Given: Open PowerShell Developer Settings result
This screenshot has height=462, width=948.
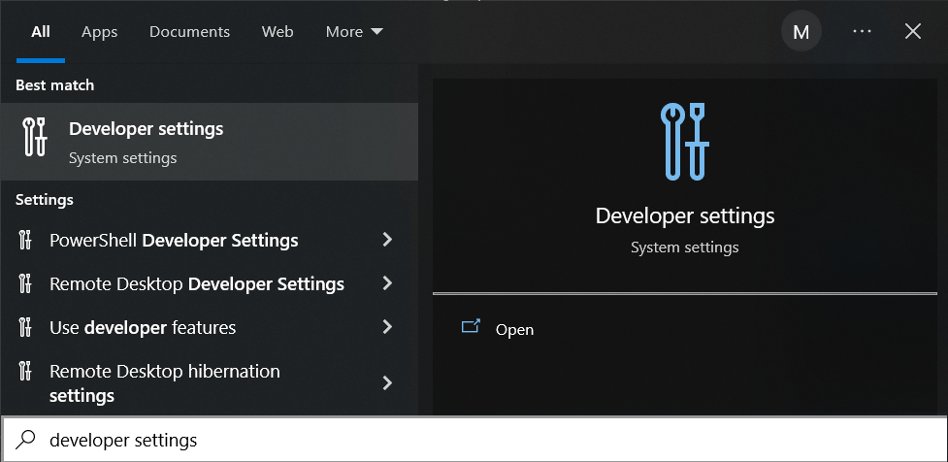Looking at the screenshot, I should point(210,240).
